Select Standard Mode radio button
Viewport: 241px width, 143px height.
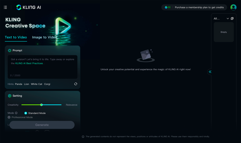coord(26,113)
